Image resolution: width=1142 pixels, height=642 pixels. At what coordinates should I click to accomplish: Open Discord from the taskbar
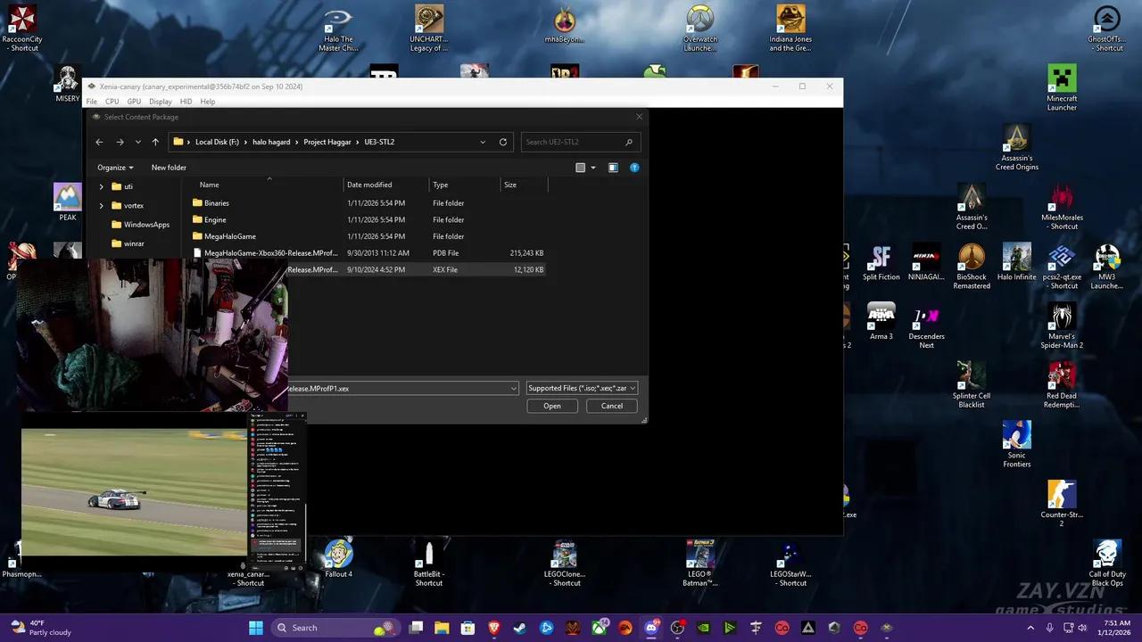click(x=651, y=628)
